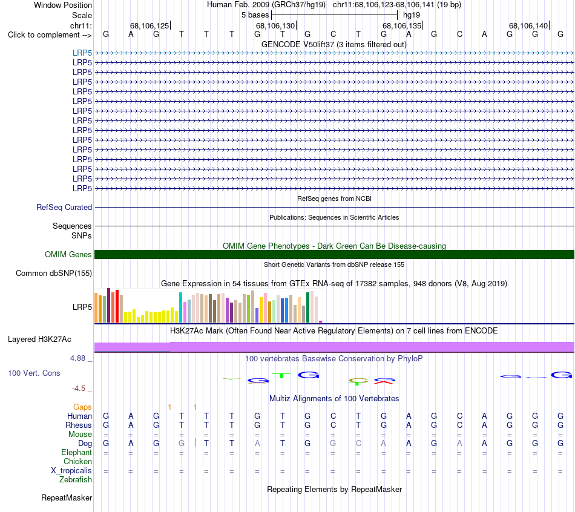Click the 68,106,135 ruler position

402,25
